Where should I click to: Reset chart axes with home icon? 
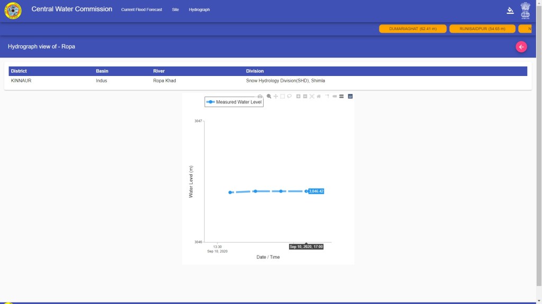[319, 96]
